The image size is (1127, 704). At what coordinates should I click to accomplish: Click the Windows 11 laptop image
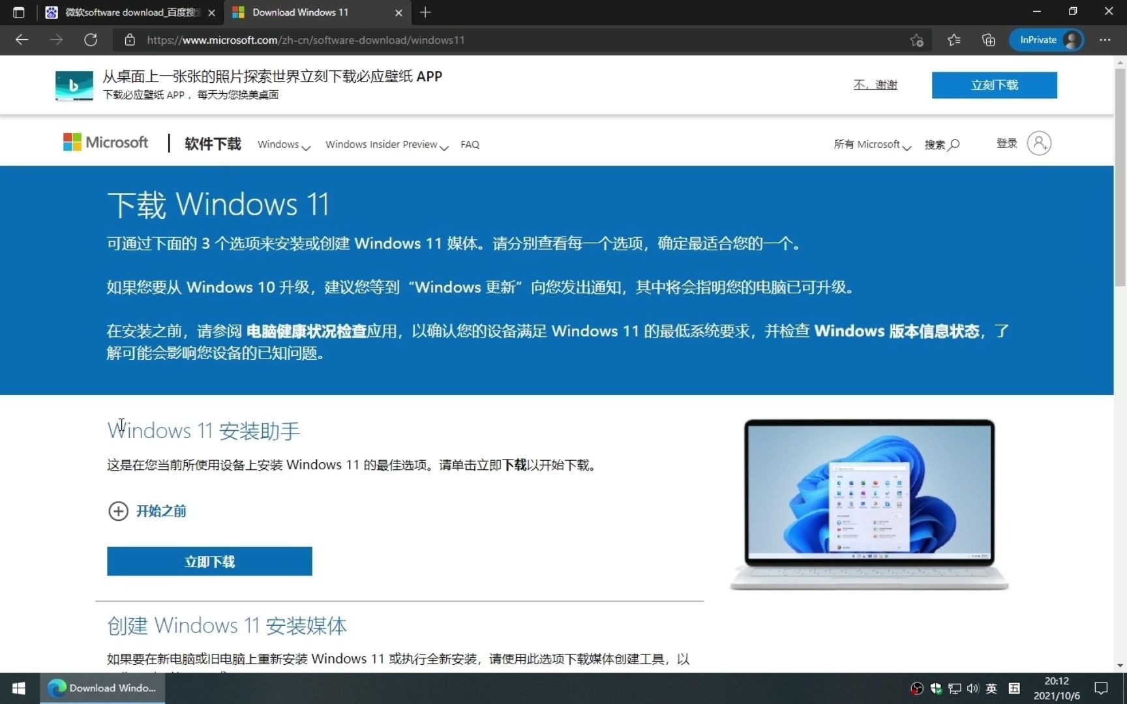pyautogui.click(x=869, y=505)
